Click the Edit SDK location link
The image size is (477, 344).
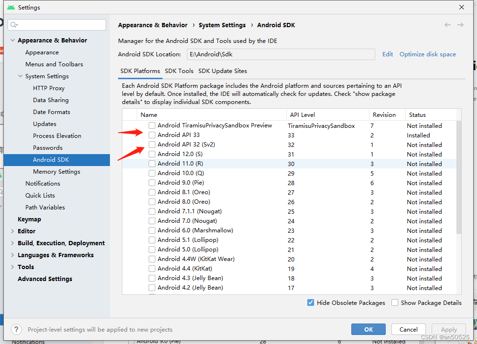pyautogui.click(x=388, y=54)
